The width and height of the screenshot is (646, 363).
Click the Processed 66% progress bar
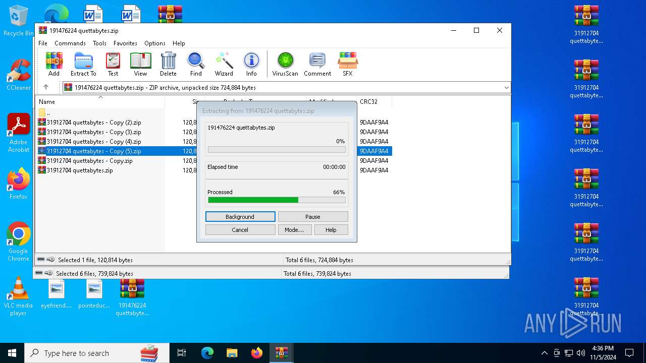click(277, 200)
